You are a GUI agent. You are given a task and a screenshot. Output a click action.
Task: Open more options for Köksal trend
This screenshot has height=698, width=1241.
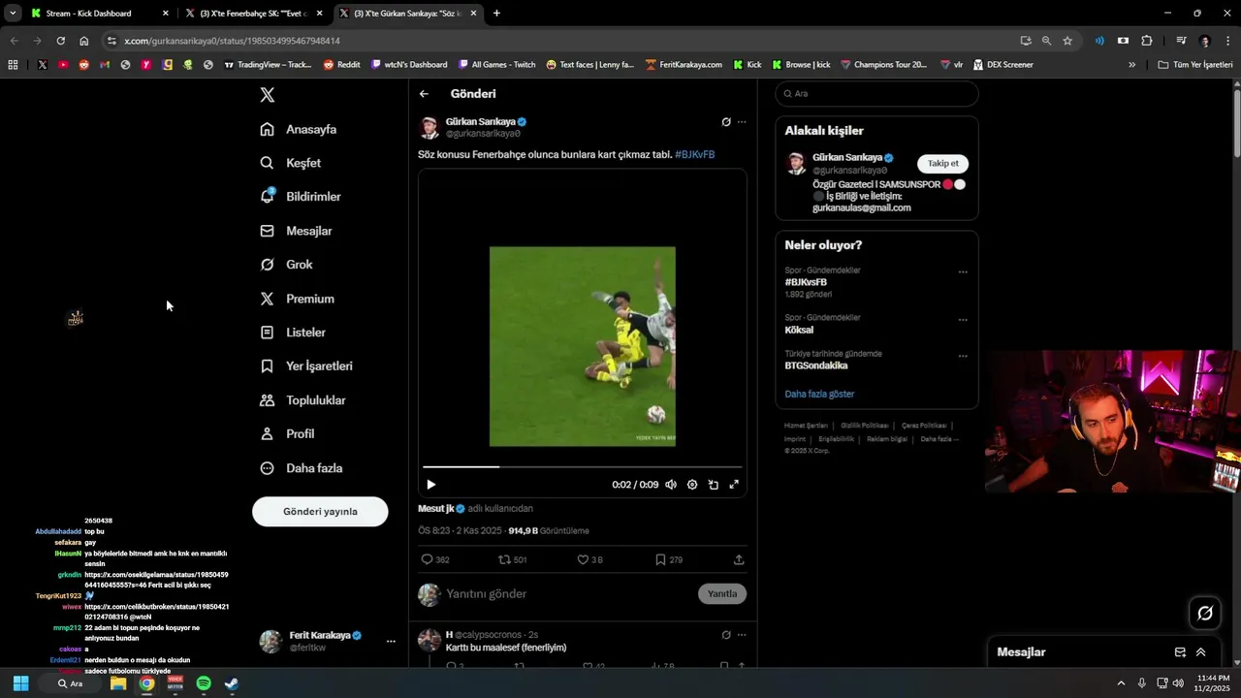click(963, 320)
